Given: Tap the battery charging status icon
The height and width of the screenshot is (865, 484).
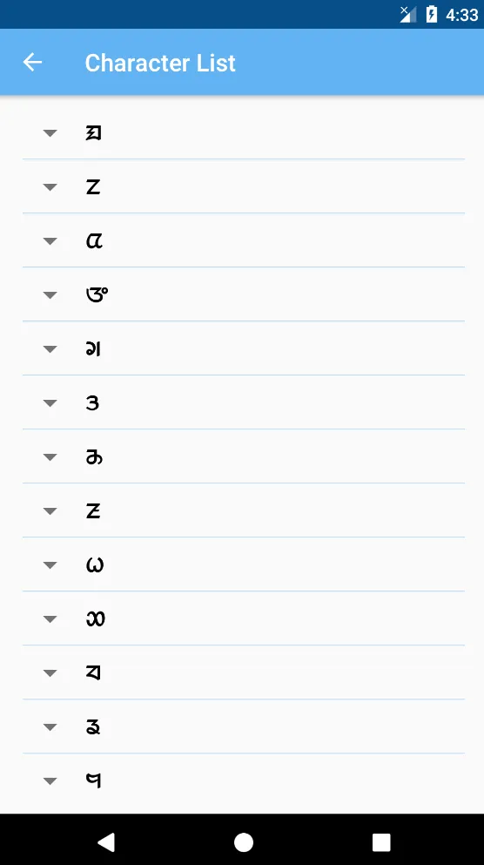Looking at the screenshot, I should (x=432, y=14).
